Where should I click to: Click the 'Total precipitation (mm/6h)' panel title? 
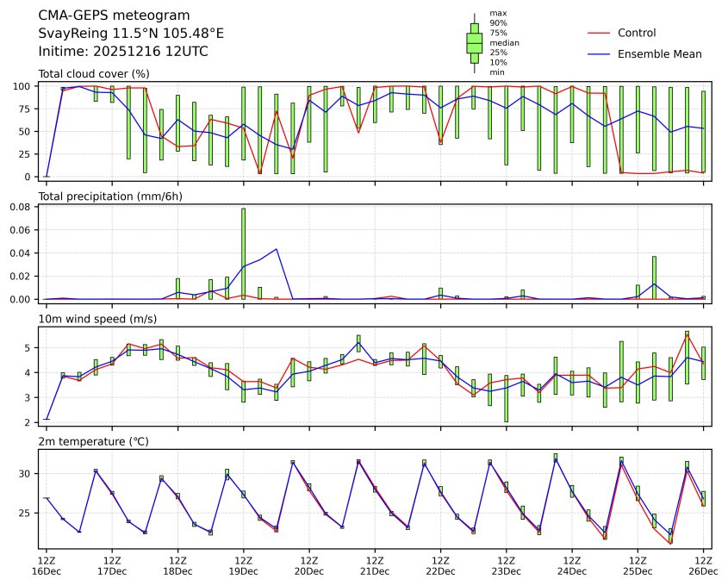click(x=109, y=196)
